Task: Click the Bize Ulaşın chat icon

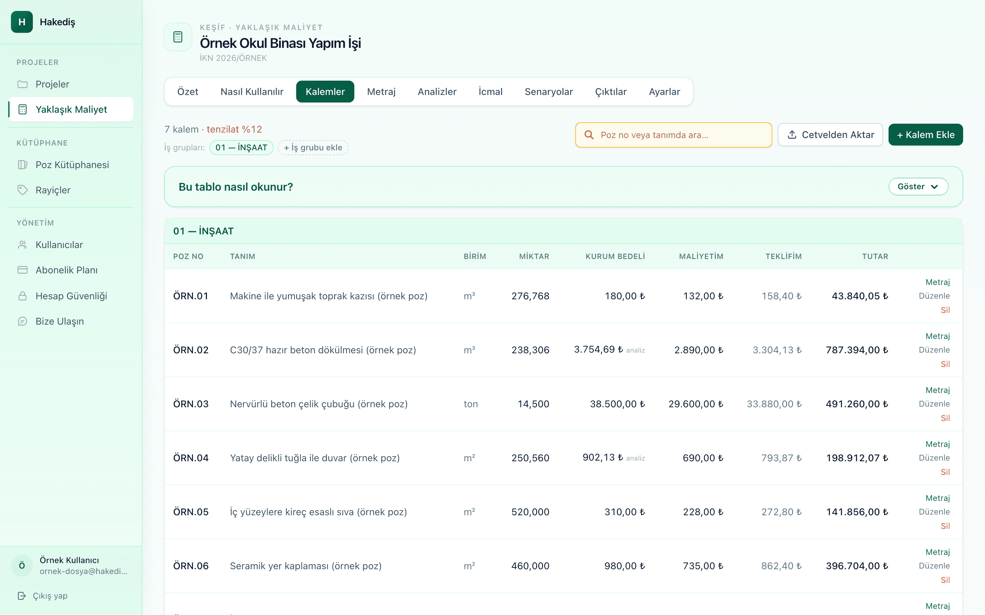Action: pos(22,321)
